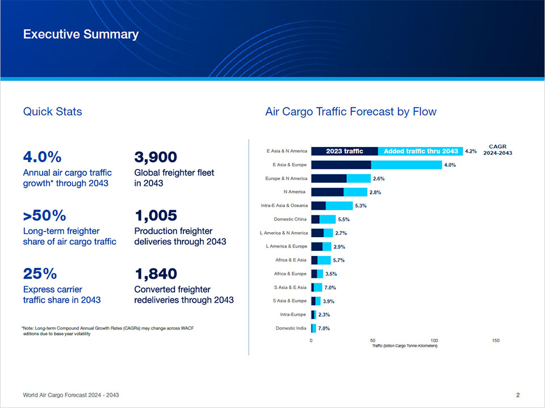545x408 pixels.
Task: Click the 4.0% annual growth statistic
Action: tap(42, 157)
